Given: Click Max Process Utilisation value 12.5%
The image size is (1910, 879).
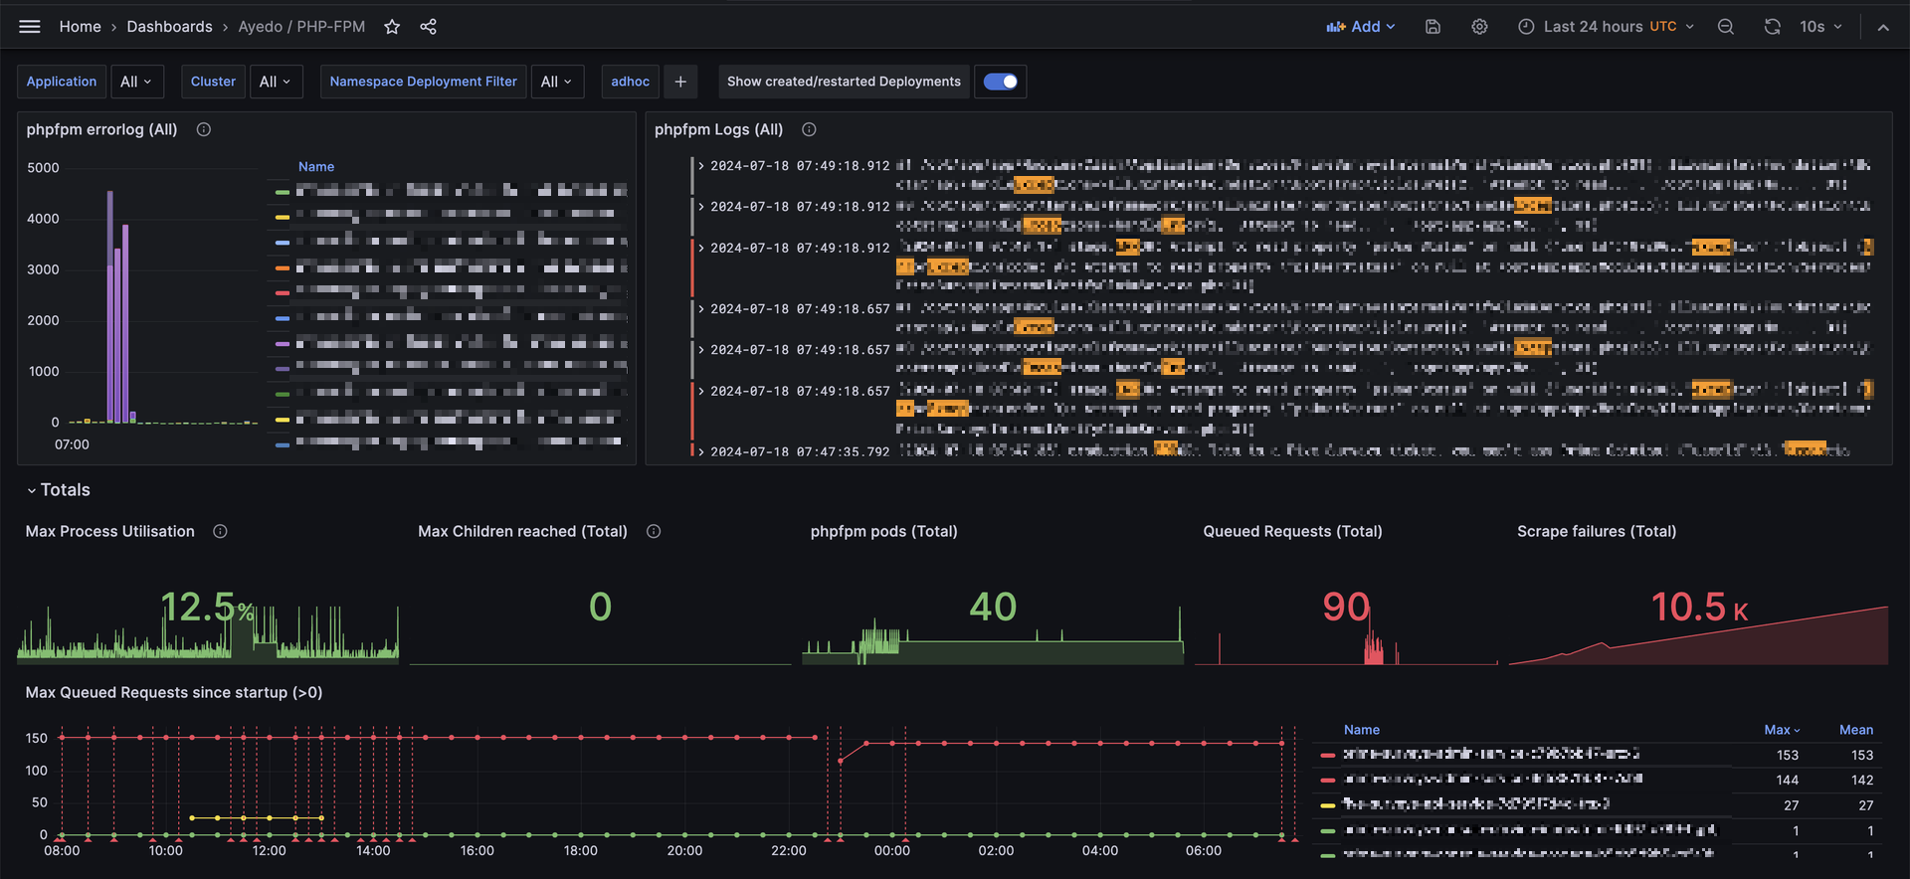Looking at the screenshot, I should [207, 607].
